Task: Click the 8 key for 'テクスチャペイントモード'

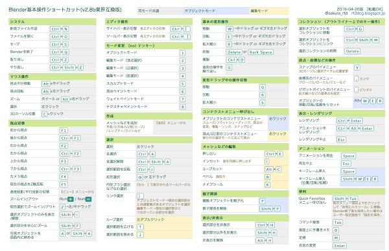Action: 183,107
